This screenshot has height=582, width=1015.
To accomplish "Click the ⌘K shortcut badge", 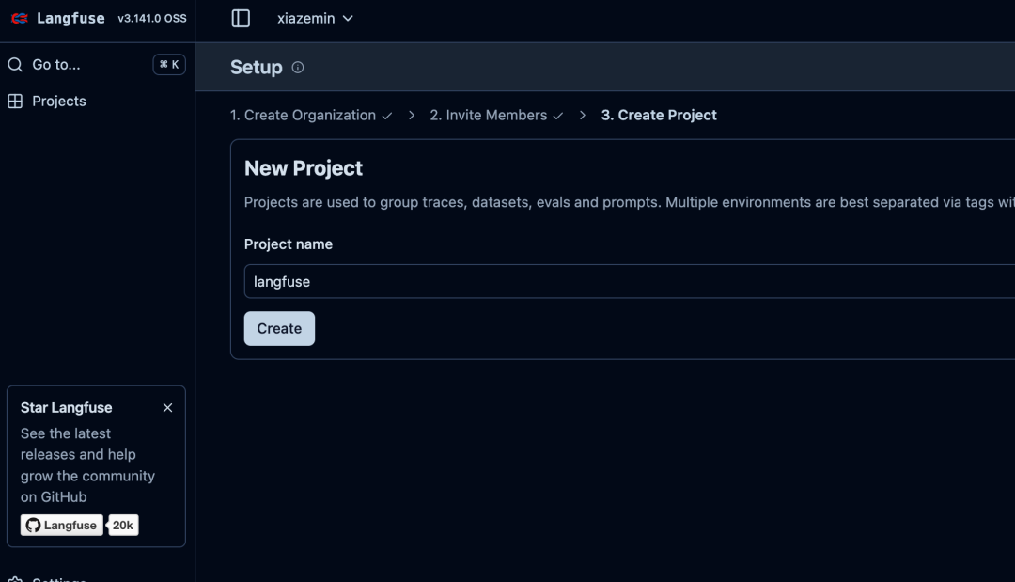I will point(169,65).
